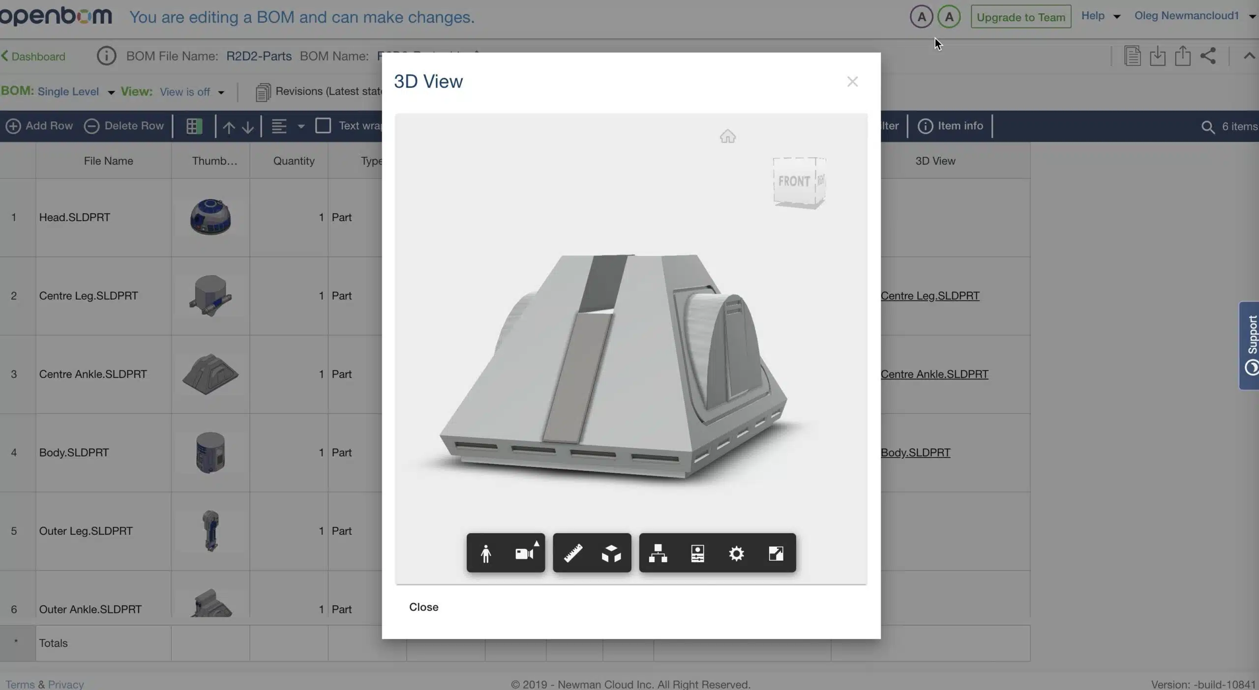Move row down with down arrow
This screenshot has height=690, width=1259.
(248, 127)
